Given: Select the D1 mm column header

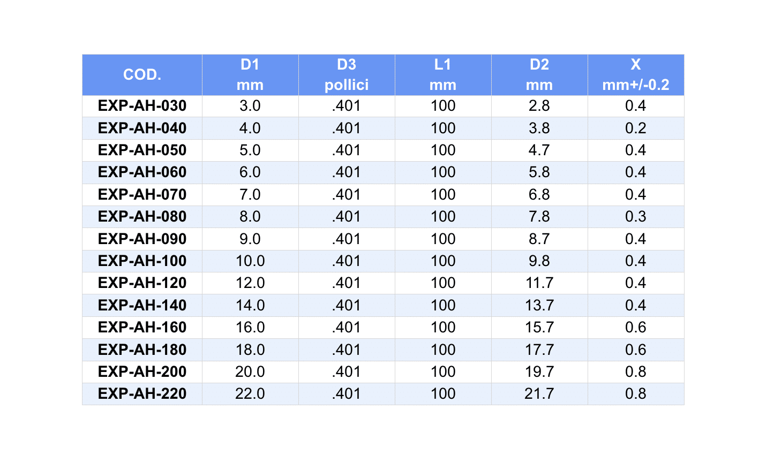Looking at the screenshot, I should [250, 75].
